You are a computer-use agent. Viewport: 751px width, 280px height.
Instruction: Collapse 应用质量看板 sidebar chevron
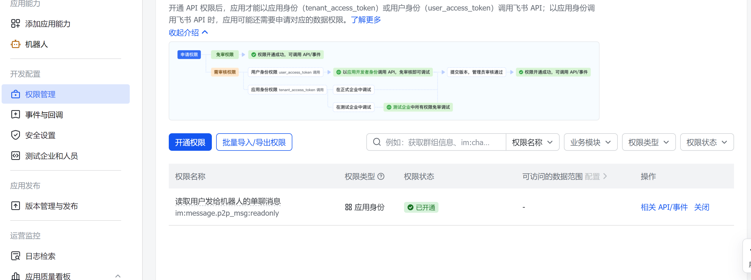pos(118,276)
